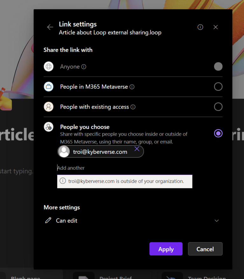244x279 pixels.
Task: Click the globe icon beside Anyone
Action: pyautogui.click(x=49, y=66)
